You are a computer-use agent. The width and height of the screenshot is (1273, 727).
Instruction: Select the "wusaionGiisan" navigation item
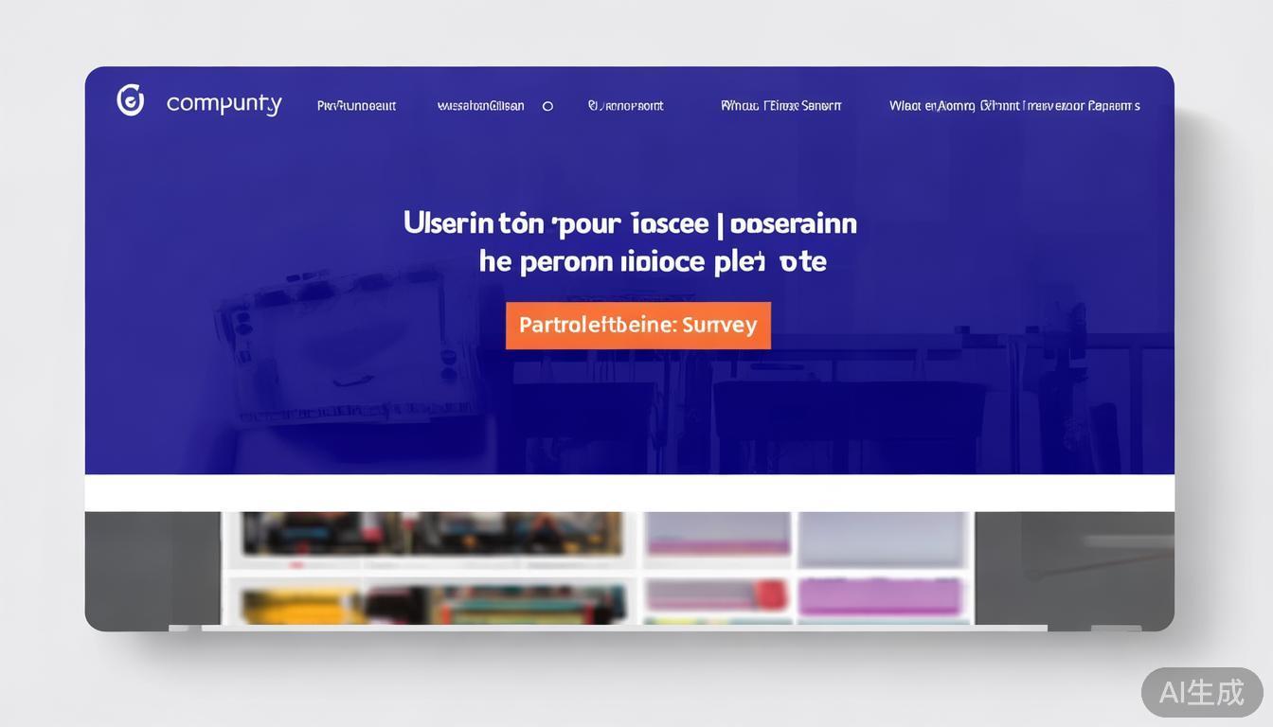pyautogui.click(x=480, y=106)
